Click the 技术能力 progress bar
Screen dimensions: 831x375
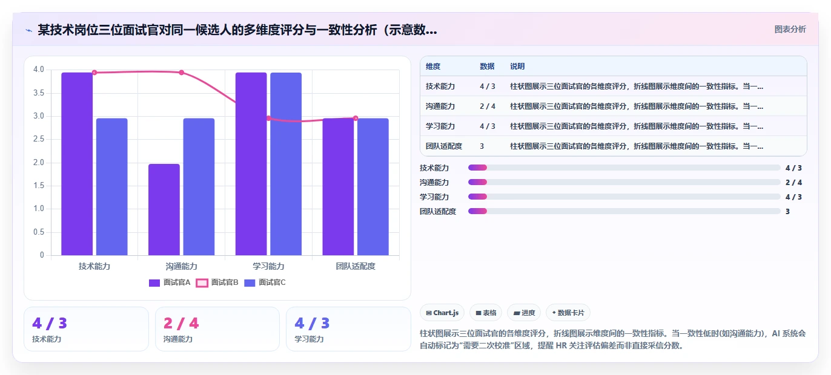pos(624,168)
